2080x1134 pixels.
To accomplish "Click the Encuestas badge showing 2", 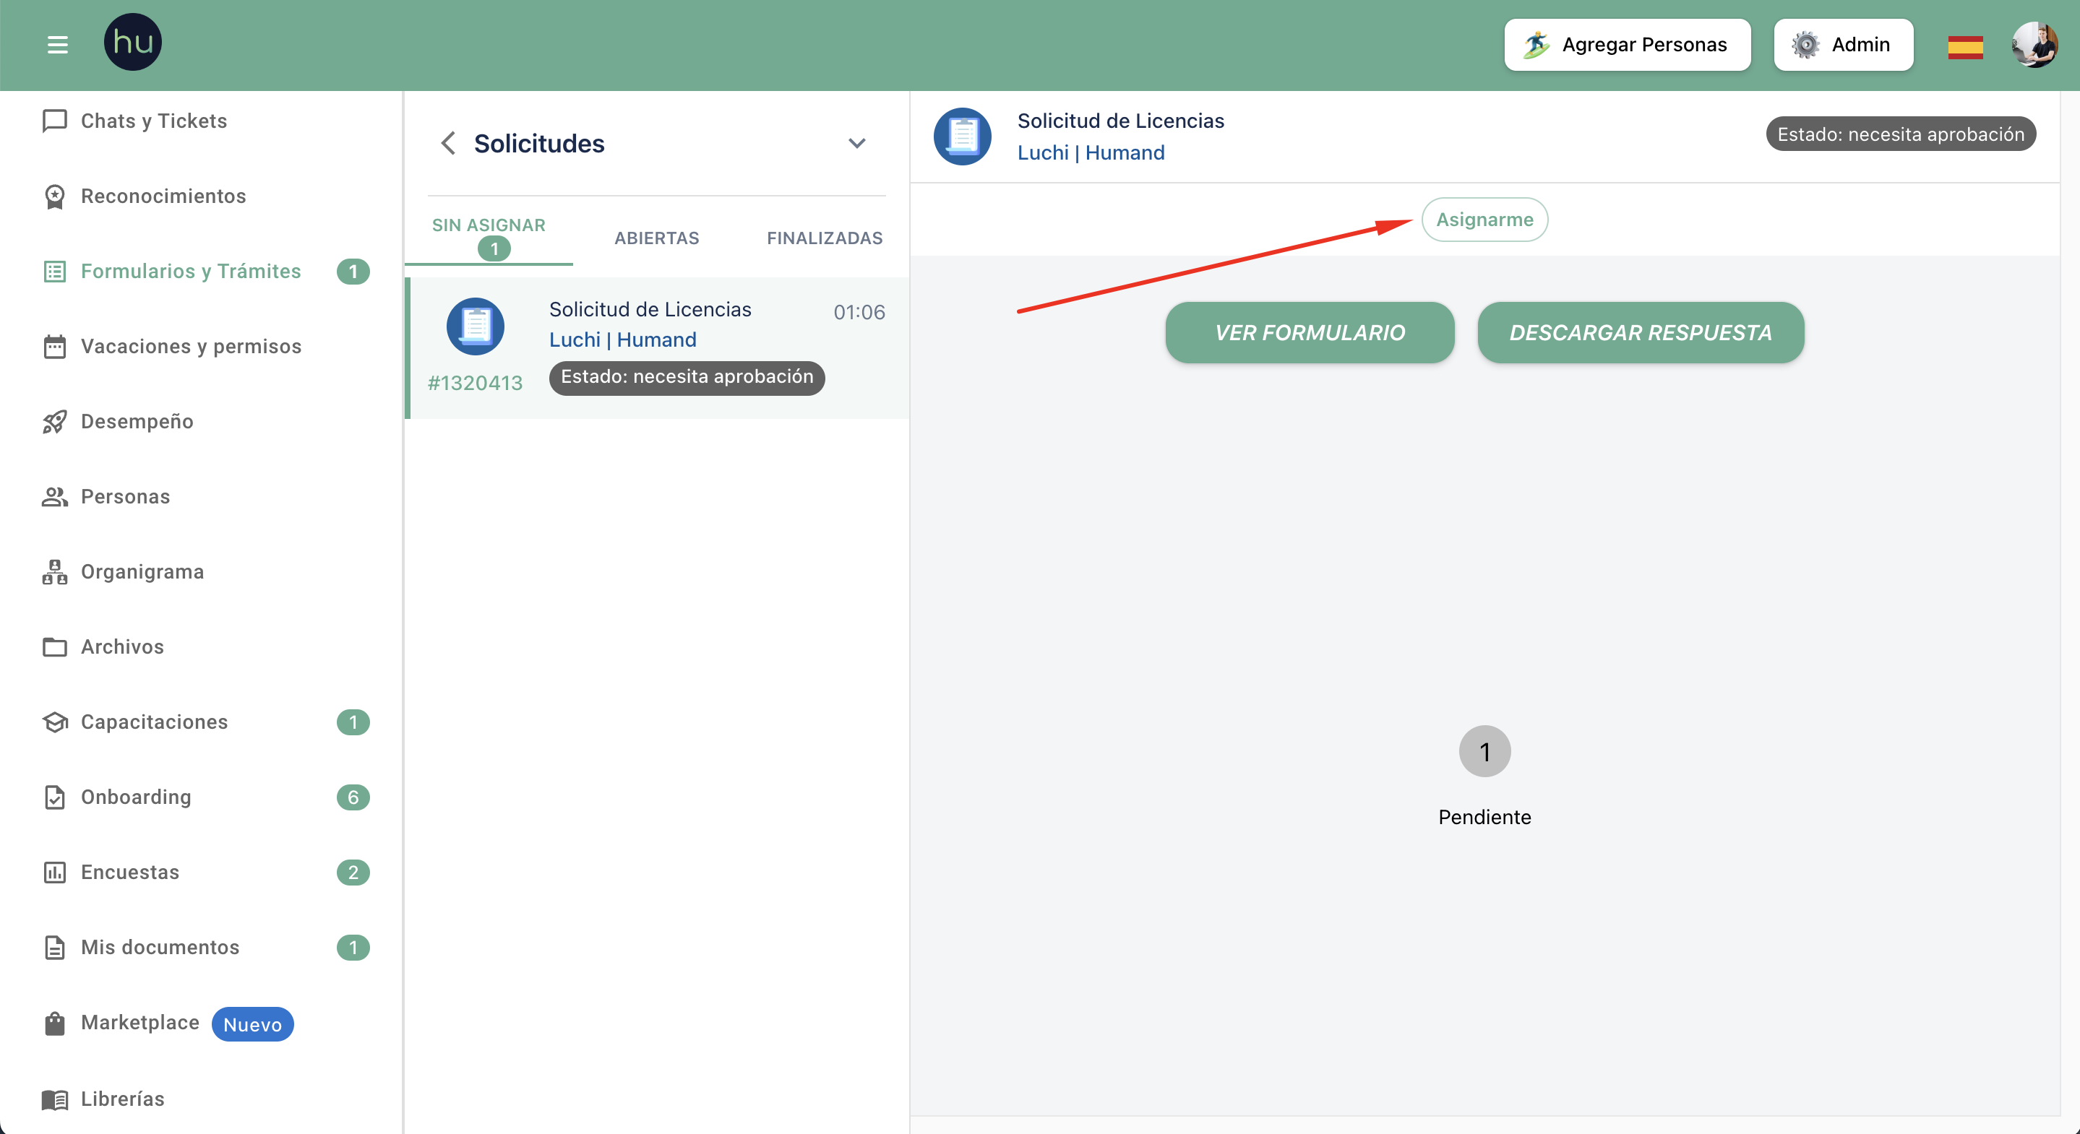I will point(352,872).
